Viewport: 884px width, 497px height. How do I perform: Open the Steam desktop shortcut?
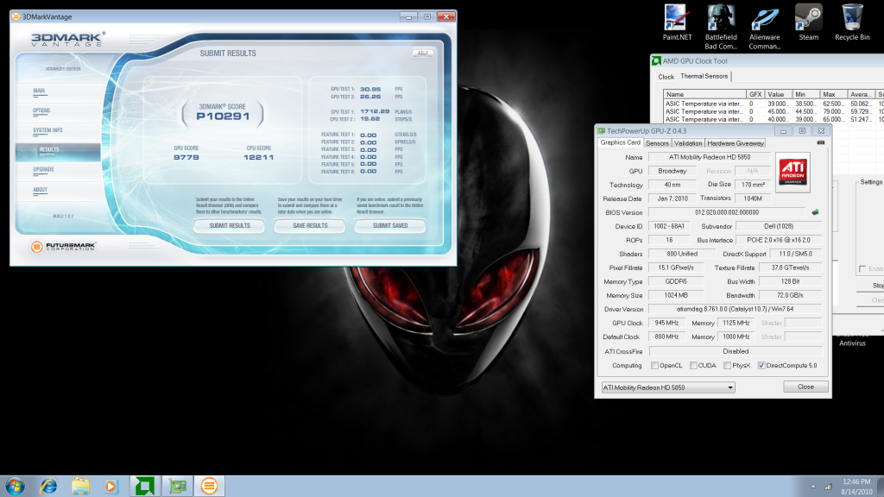808,22
